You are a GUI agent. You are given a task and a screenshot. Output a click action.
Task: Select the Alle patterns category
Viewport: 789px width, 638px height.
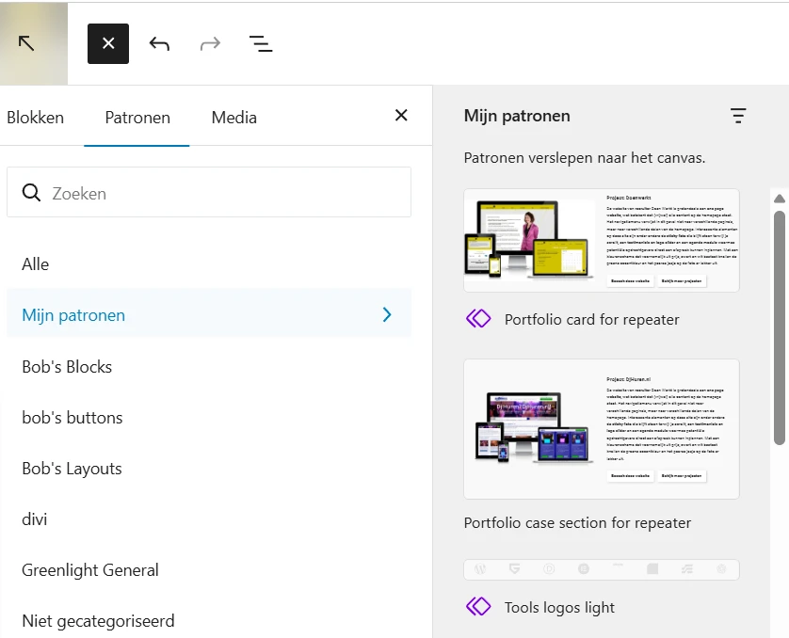click(36, 264)
